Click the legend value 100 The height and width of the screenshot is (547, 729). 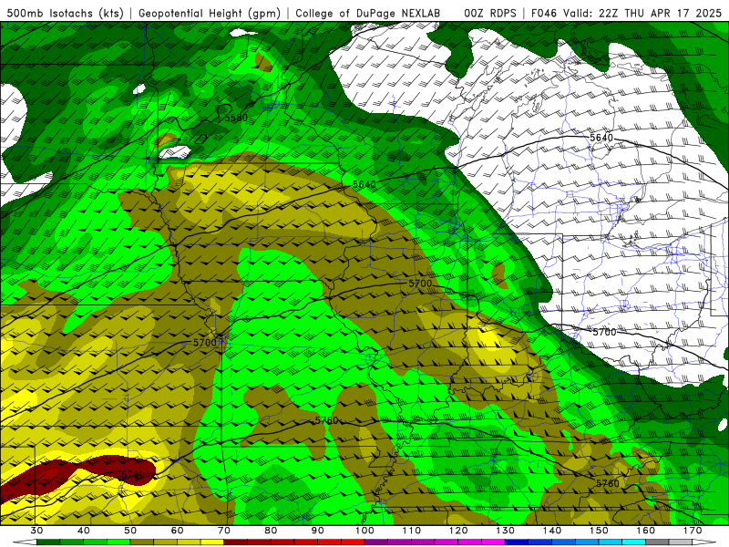pyautogui.click(x=364, y=531)
